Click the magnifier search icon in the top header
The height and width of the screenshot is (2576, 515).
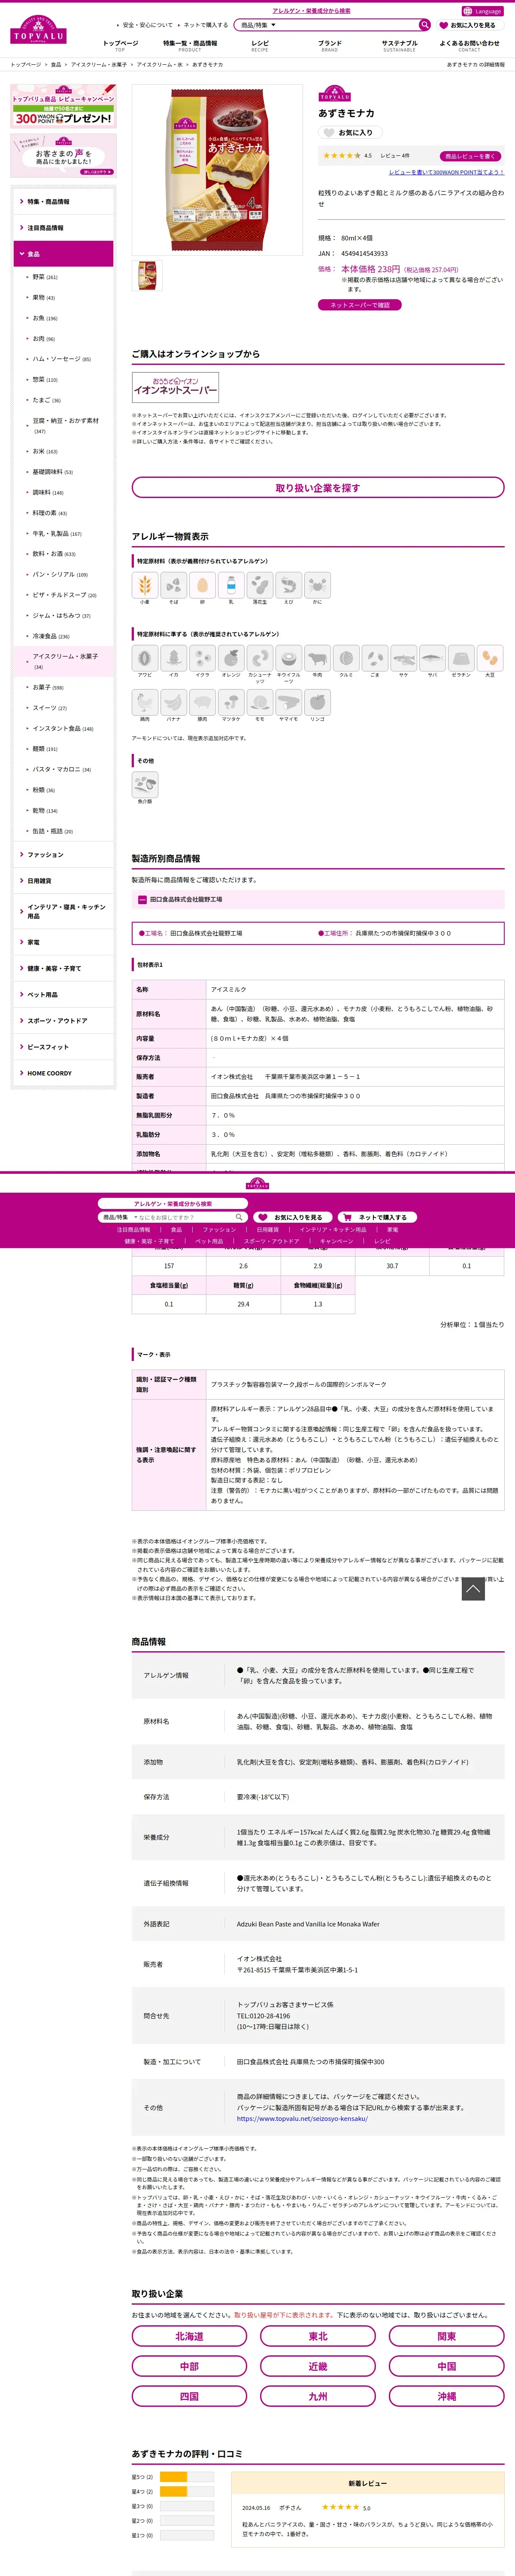[x=424, y=25]
